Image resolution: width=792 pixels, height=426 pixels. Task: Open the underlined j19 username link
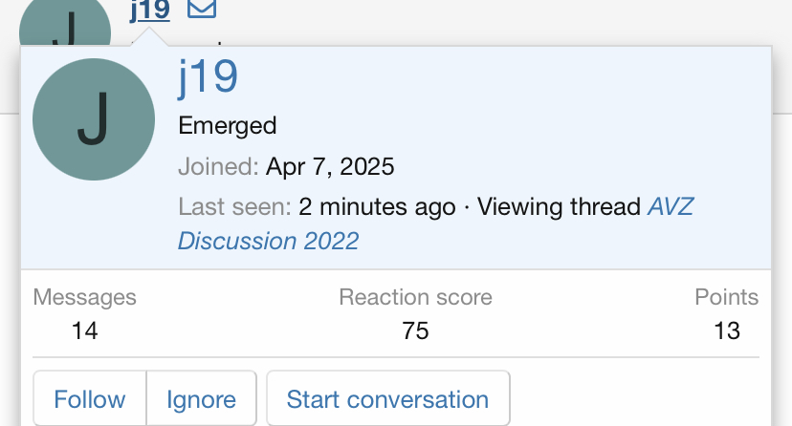click(149, 11)
